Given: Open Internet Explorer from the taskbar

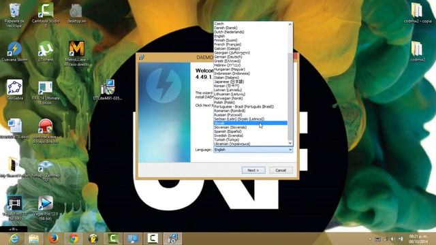Looking at the screenshot, I should (14, 239).
